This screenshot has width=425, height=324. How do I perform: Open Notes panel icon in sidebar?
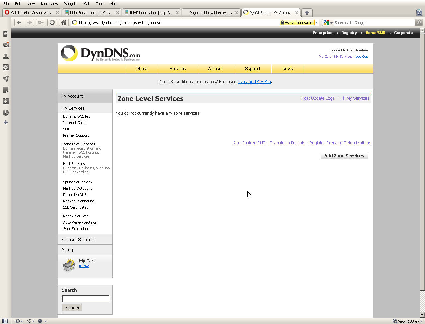[5, 90]
